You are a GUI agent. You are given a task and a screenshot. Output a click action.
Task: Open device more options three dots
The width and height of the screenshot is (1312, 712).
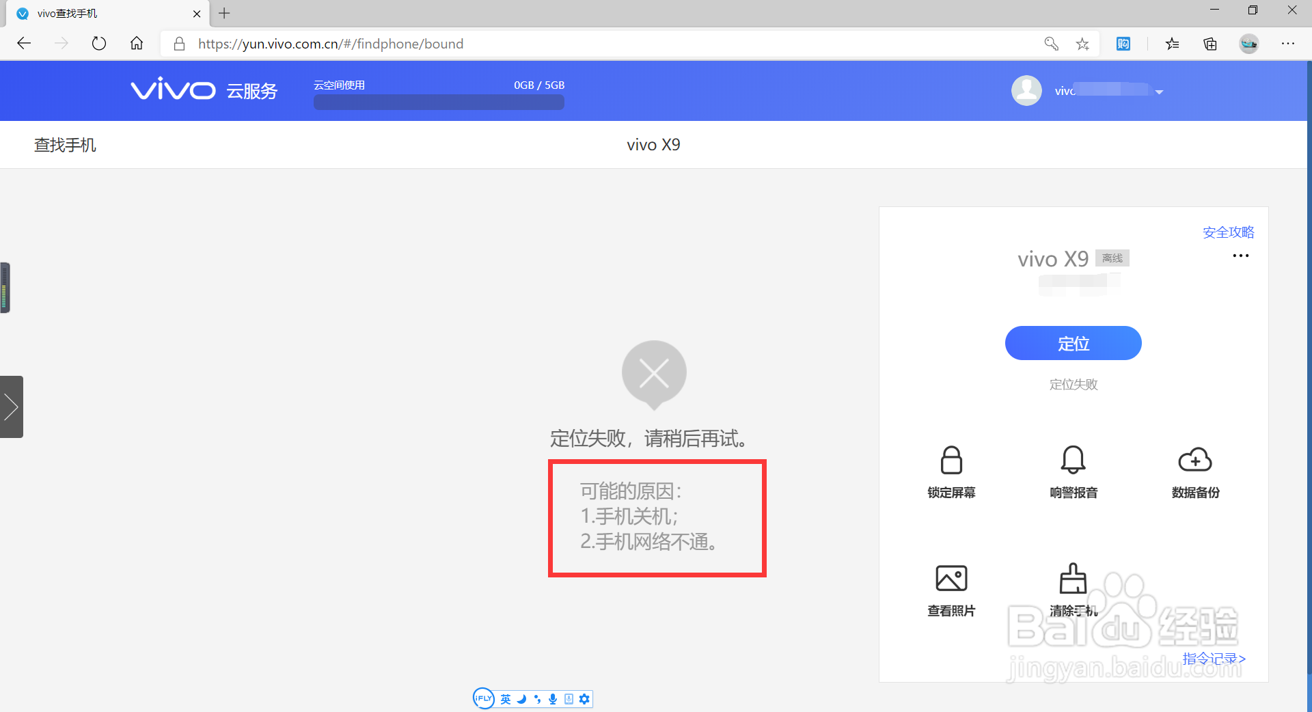(1241, 256)
